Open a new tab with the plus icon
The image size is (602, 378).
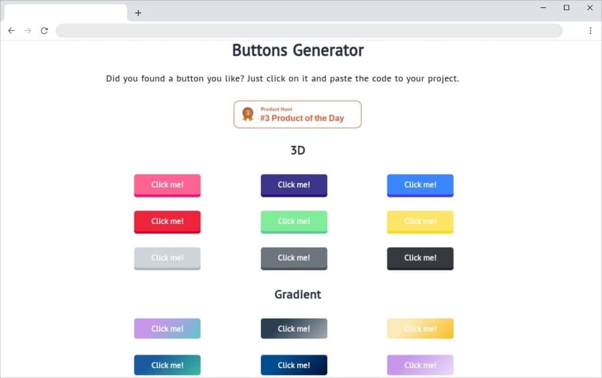tap(138, 13)
